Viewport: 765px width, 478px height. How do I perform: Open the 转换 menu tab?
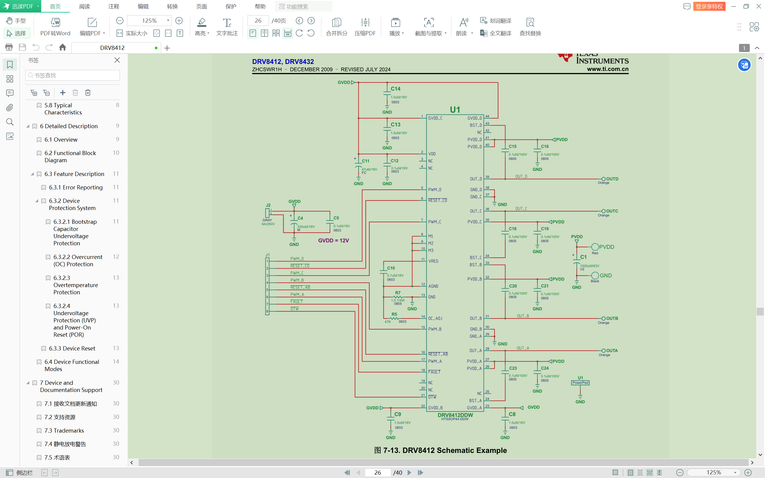(172, 6)
